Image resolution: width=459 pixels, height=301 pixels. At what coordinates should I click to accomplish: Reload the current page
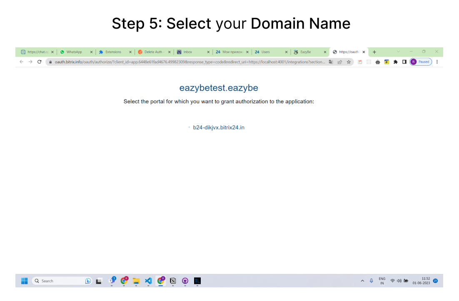39,62
